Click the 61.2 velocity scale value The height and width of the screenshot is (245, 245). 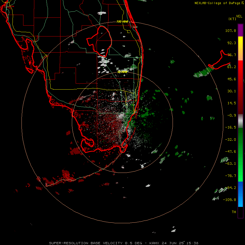coord(232,67)
